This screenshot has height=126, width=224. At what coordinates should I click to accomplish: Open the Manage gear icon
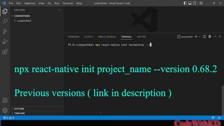coord(5,110)
